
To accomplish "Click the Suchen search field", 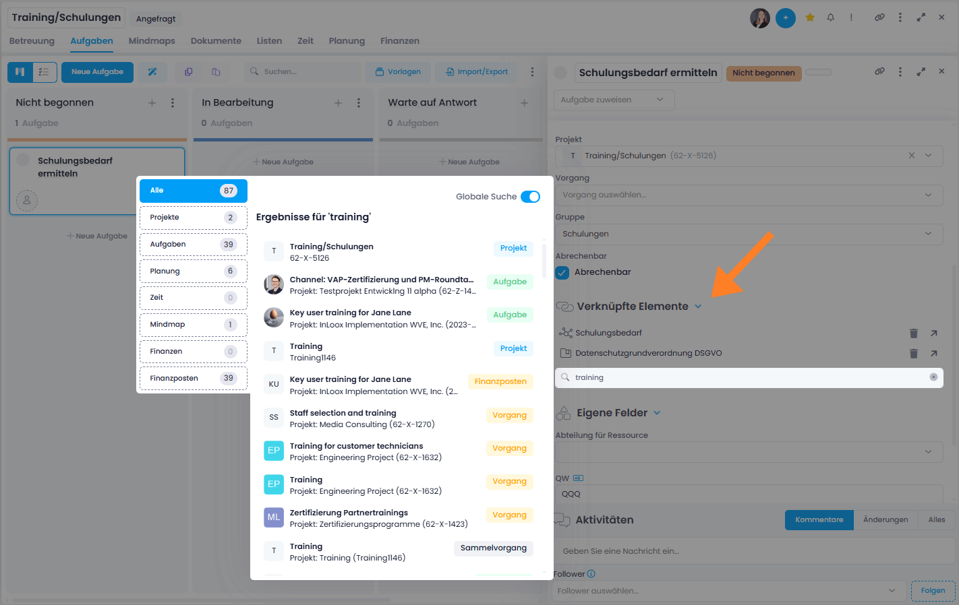I will 302,72.
